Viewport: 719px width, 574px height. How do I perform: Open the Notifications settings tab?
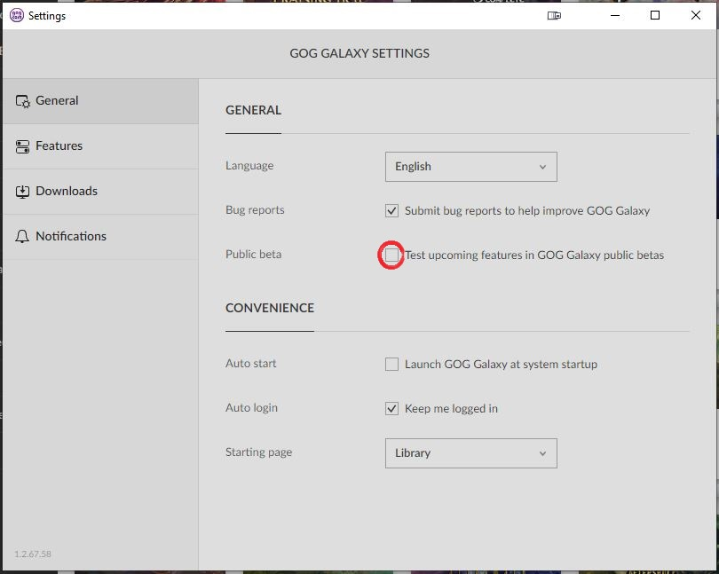click(100, 237)
